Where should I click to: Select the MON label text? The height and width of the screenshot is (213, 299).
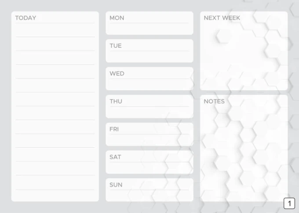117,18
